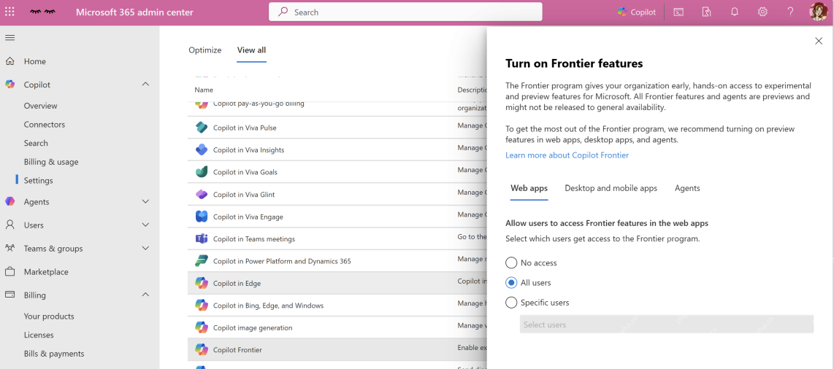
Task: Click the Users person icon in sidebar
Action: pyautogui.click(x=9, y=225)
